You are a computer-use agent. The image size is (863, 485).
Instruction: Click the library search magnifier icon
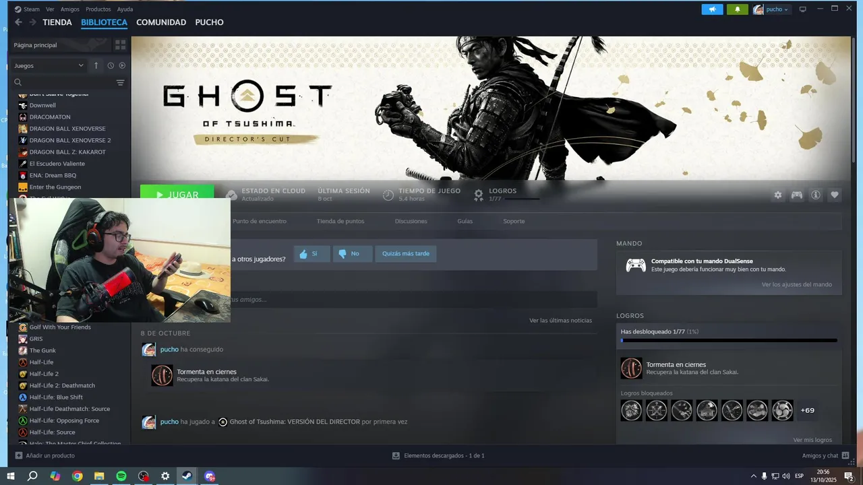tap(18, 82)
